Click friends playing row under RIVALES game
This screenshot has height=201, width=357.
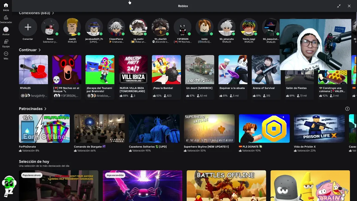[33, 96]
